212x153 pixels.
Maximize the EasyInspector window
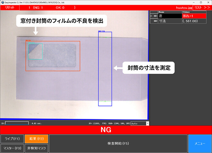coord(201,2)
